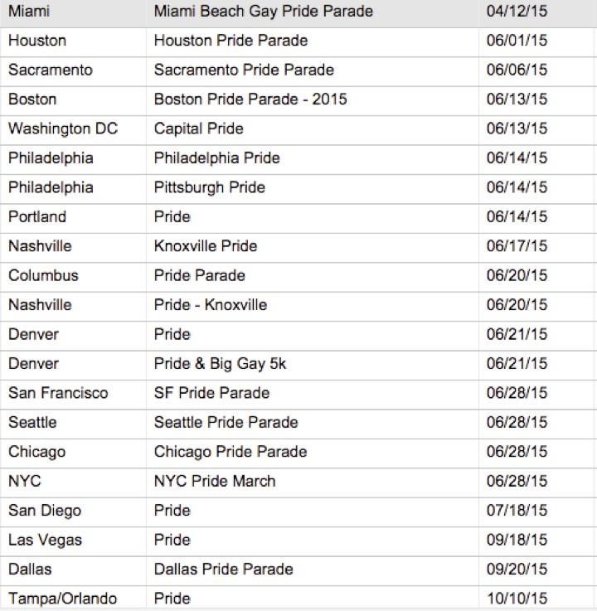This screenshot has height=611, width=597.
Task: Select the Pittsburgh Pride event cell
Action: pos(210,187)
